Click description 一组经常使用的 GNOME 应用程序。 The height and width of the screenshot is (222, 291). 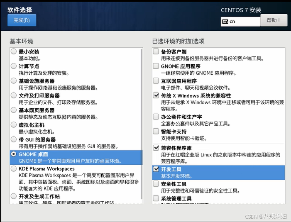point(198,73)
